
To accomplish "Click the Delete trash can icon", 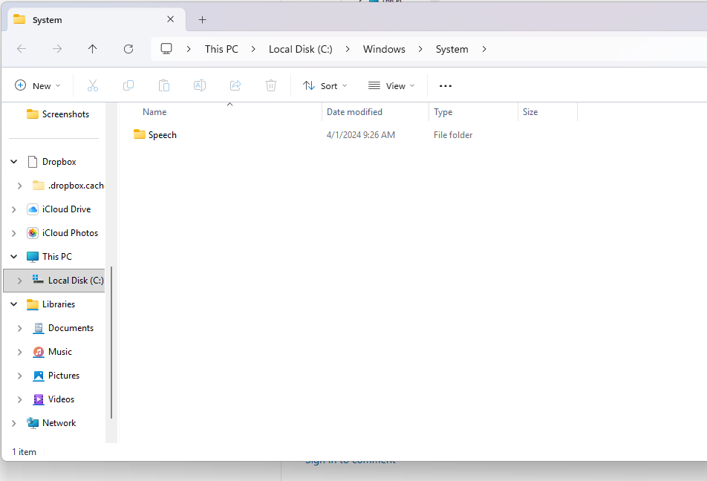I will tap(271, 85).
